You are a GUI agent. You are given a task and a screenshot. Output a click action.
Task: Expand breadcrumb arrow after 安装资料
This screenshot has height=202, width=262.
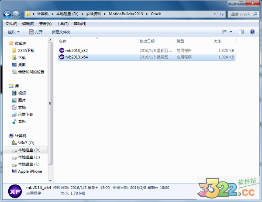105,14
